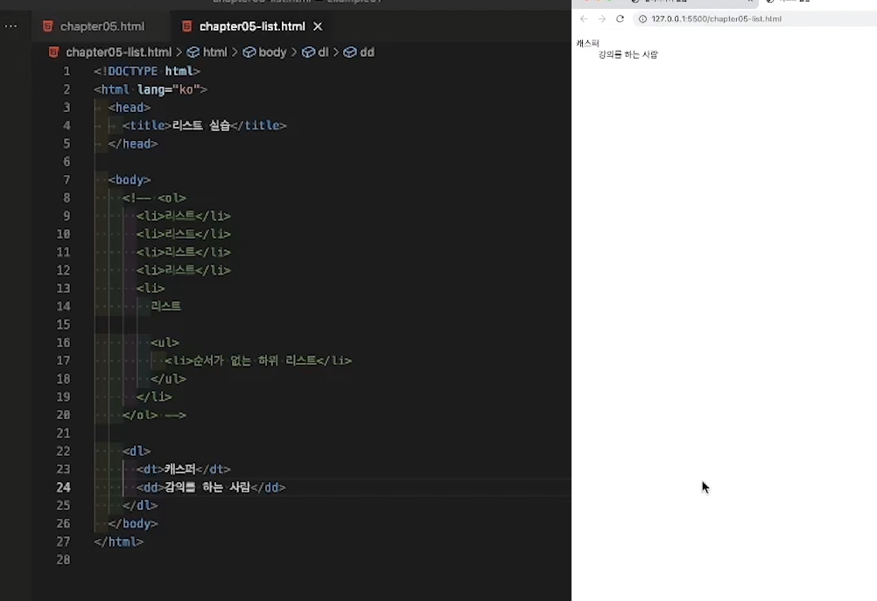877x601 pixels.
Task: Click line number 1 in the gutter
Action: pos(67,71)
